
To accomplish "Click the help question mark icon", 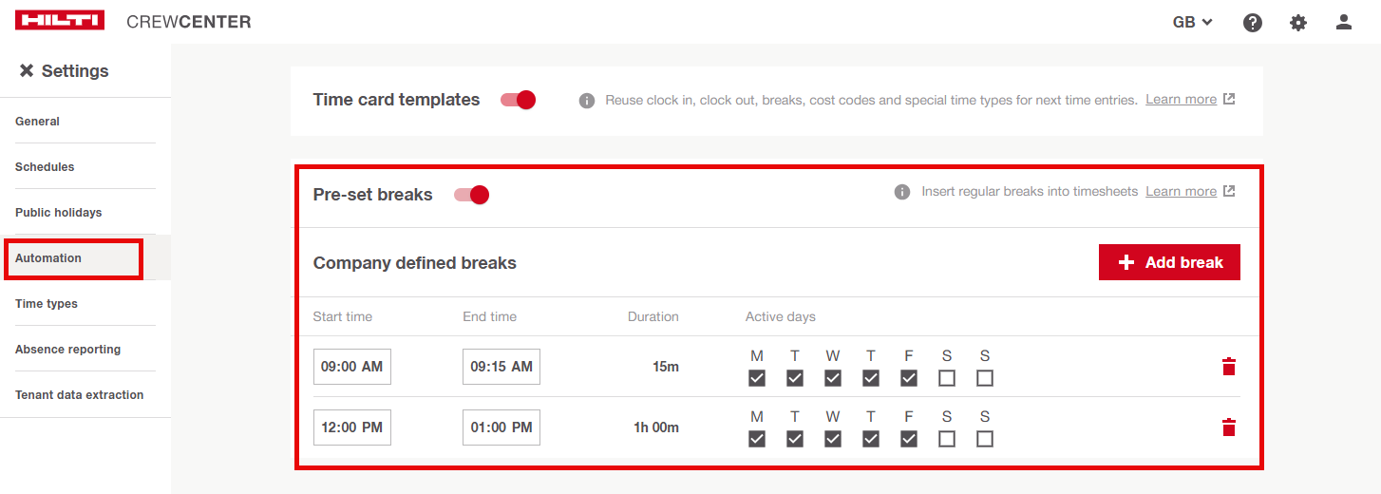I will pos(1253,23).
